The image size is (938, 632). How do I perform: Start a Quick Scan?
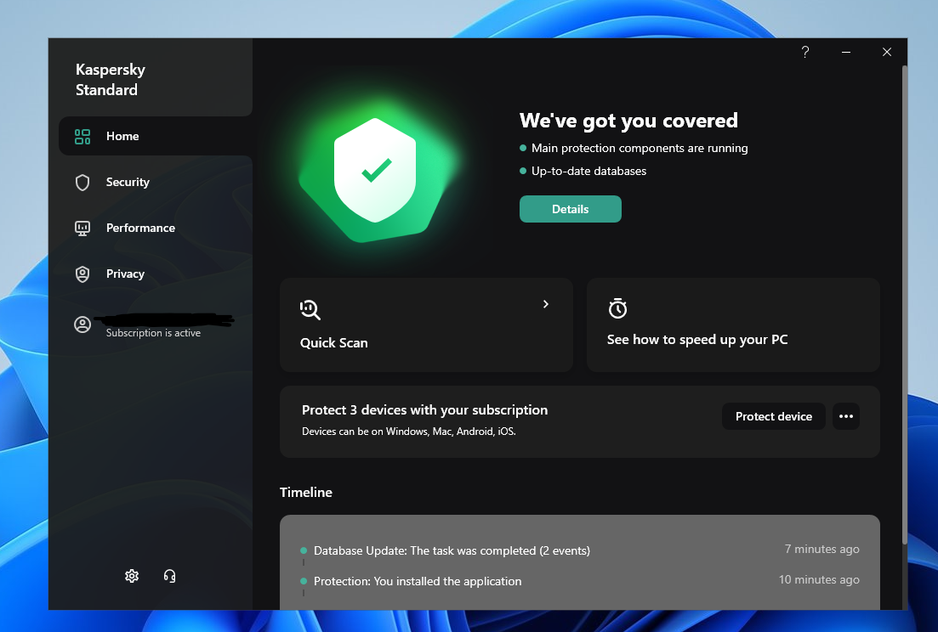point(426,325)
